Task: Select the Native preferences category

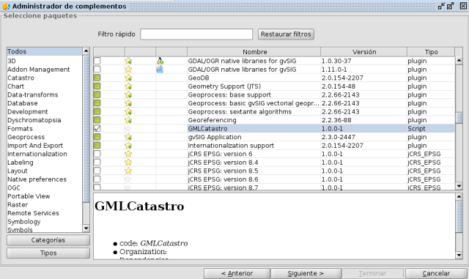Action: pyautogui.click(x=44, y=179)
